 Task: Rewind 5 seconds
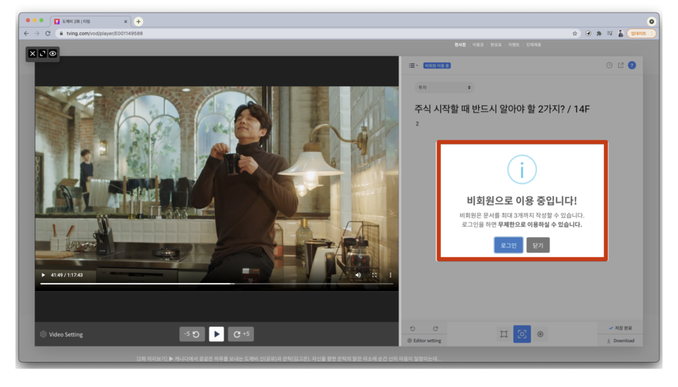click(x=192, y=334)
